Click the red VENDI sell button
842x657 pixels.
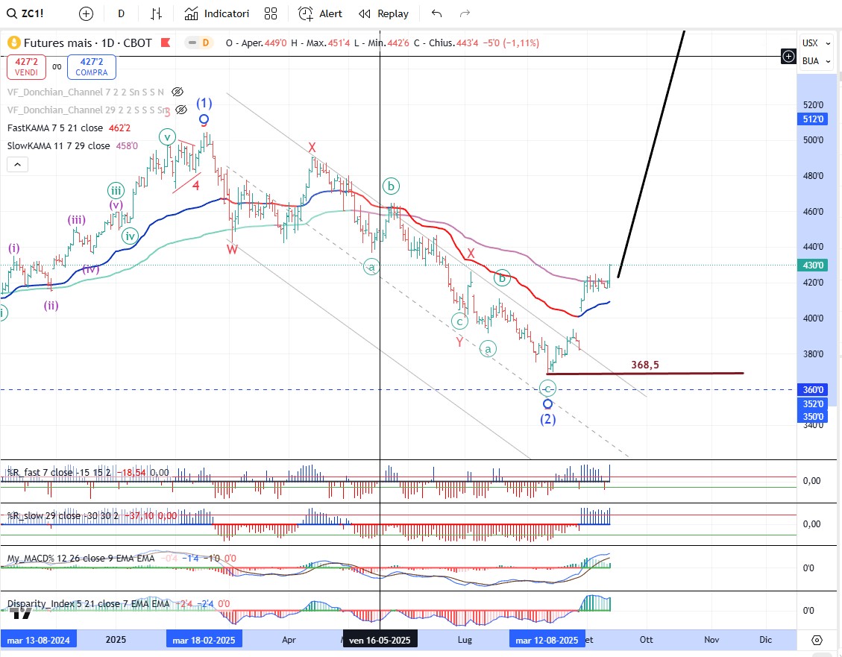[26, 67]
